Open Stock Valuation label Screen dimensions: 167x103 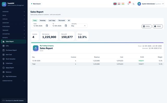click(10, 59)
